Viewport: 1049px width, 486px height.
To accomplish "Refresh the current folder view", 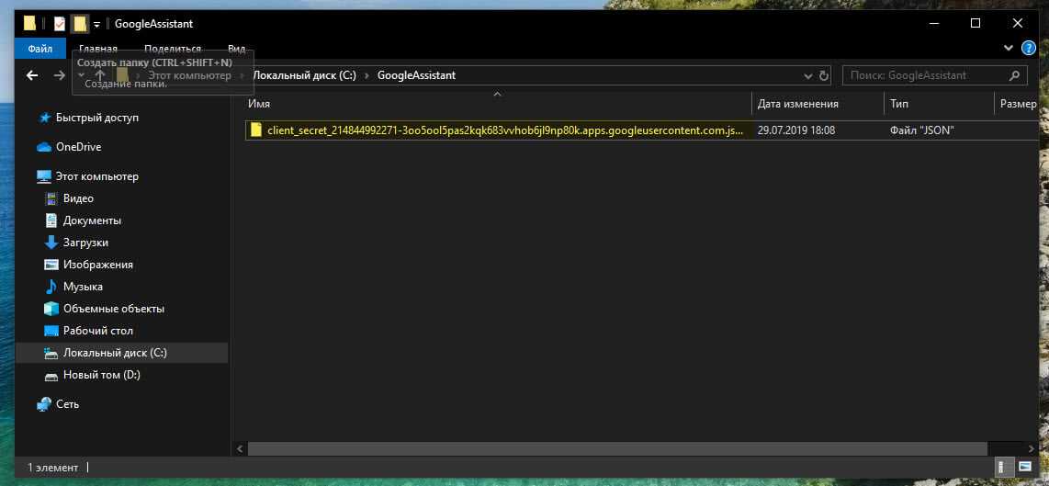I will tap(824, 75).
